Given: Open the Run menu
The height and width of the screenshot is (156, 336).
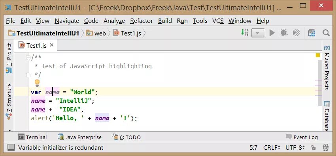Looking at the screenshot, I should pos(182,21).
